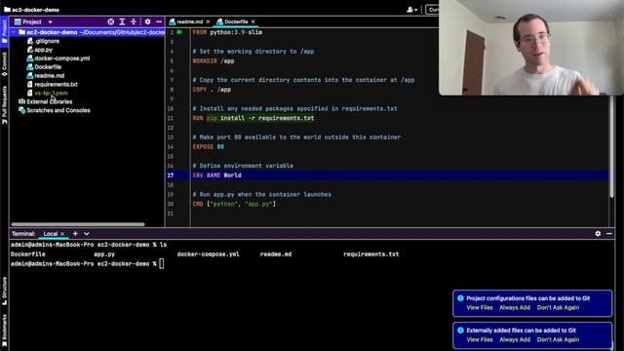Open the Project sidebar tool button

tap(4, 32)
